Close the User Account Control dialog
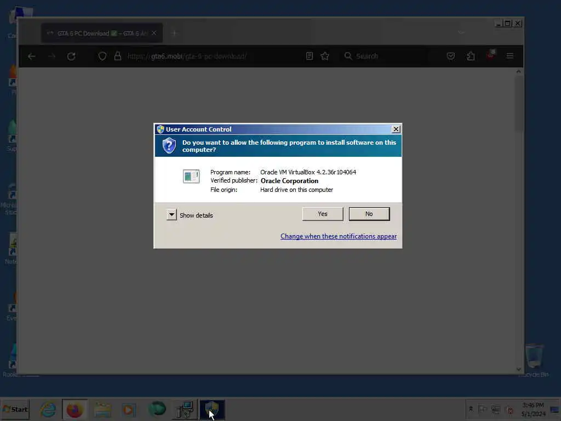 [x=396, y=129]
